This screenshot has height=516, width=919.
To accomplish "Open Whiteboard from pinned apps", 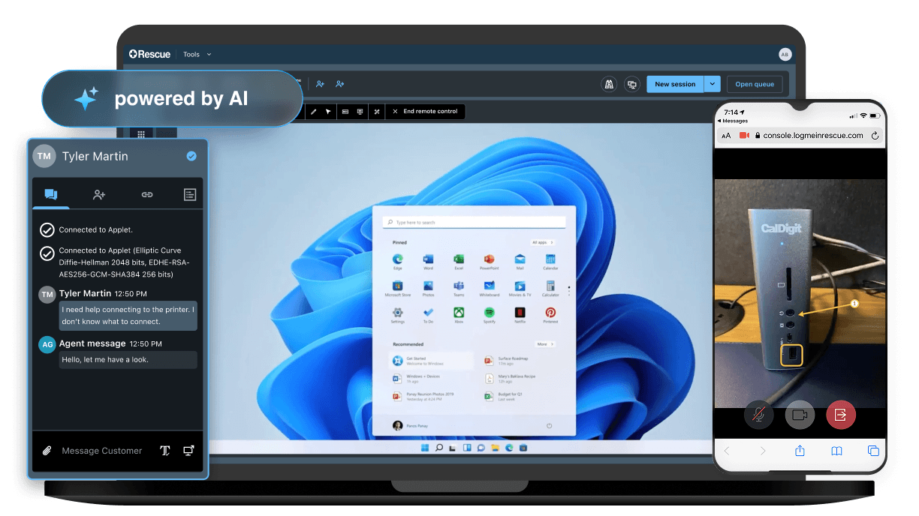I will 489,289.
